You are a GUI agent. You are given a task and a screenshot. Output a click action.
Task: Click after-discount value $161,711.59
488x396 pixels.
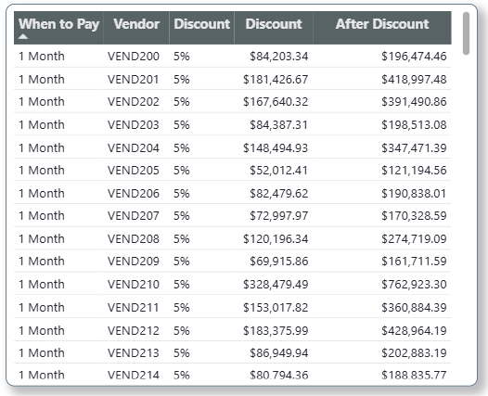tap(414, 261)
